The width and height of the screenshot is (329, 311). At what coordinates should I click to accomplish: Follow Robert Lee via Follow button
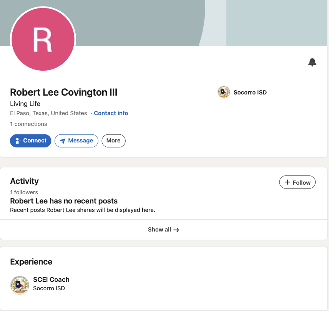pos(297,182)
